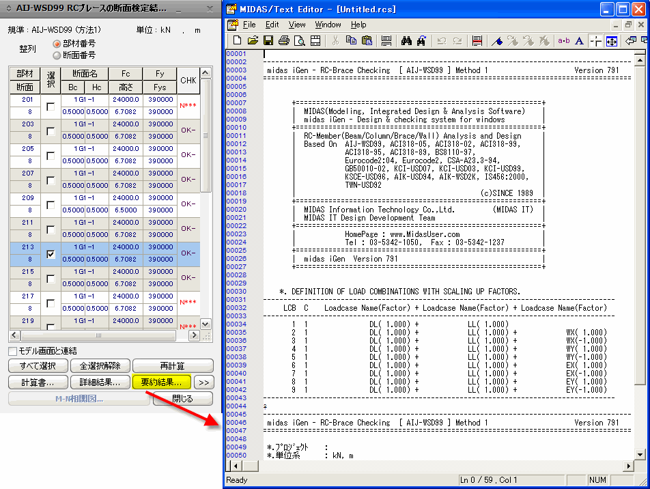Save the document with the floppy icon
The height and width of the screenshot is (489, 650).
(268, 41)
